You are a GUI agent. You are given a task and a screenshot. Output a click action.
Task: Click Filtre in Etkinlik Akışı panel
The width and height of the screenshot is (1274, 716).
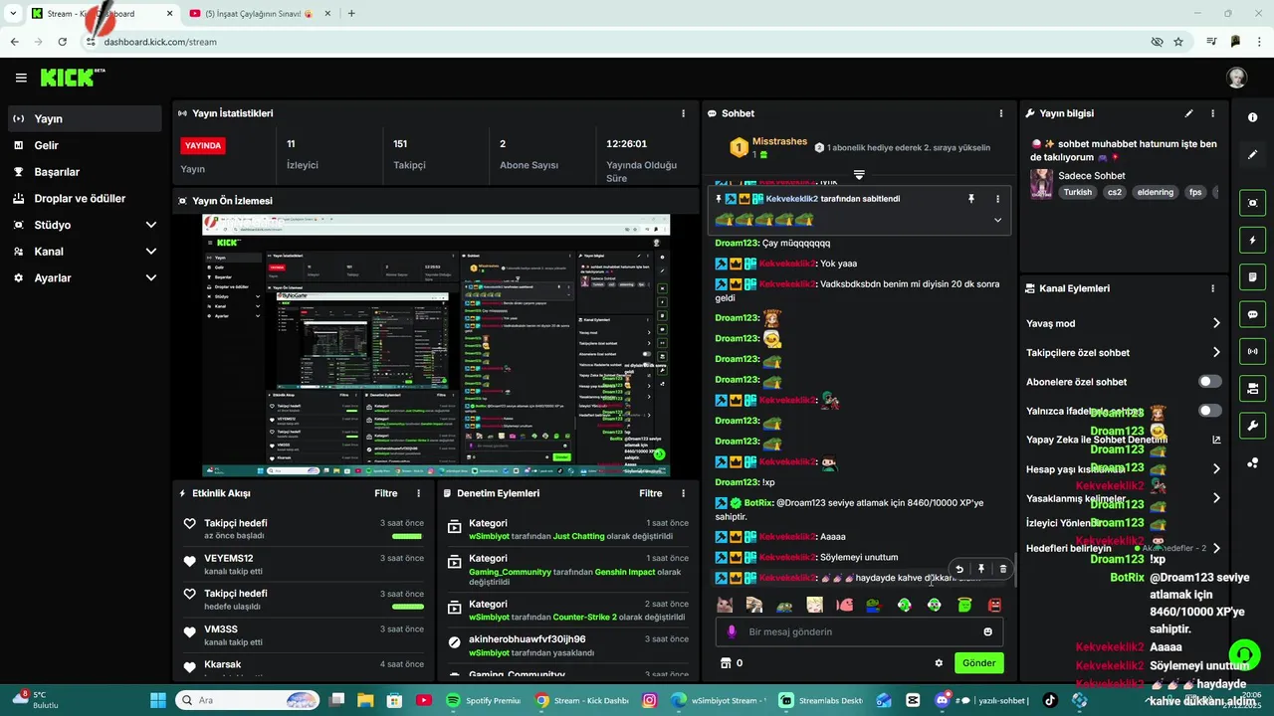386,493
